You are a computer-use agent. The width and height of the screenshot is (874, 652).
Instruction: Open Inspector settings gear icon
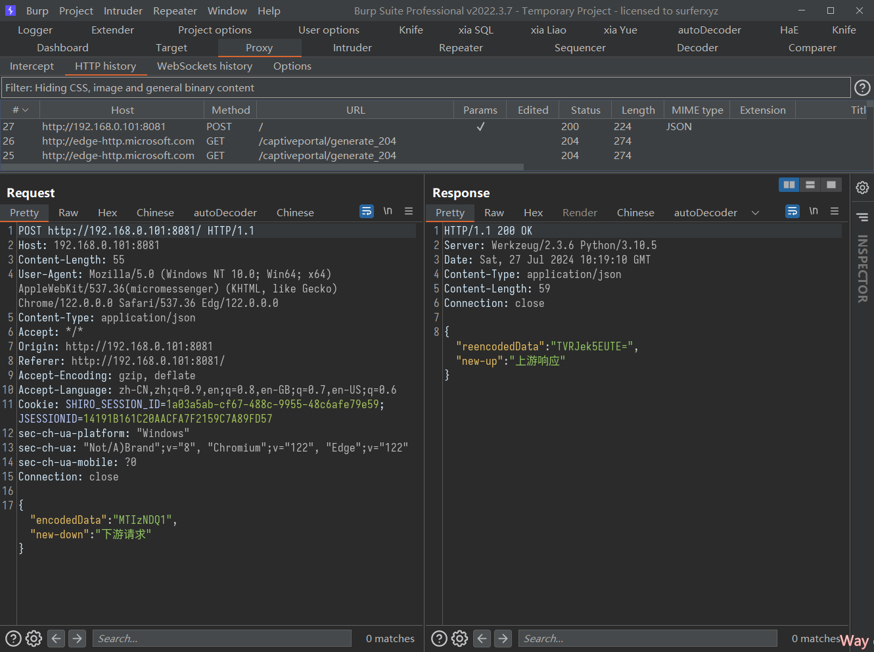pyautogui.click(x=862, y=188)
